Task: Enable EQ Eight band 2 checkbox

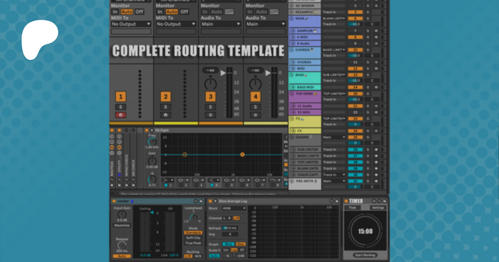Action: 181,185
